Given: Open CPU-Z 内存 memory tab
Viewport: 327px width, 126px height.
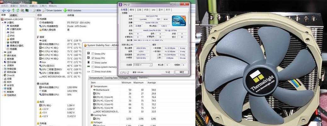Looking at the screenshot, I should tap(146, 10).
